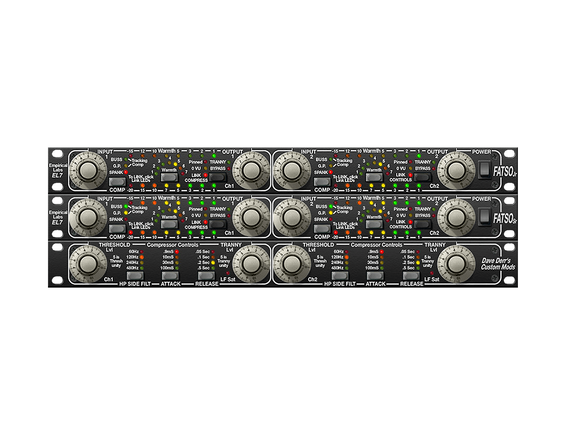Click Ch2 LF Sat red LED

click(431, 273)
